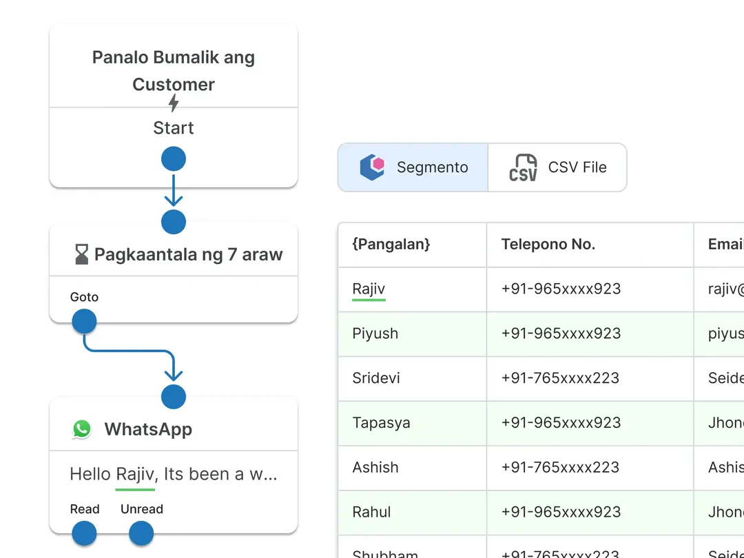Screen dimensions: 744x558
Task: Switch to the CSV File tab
Action: 557,167
